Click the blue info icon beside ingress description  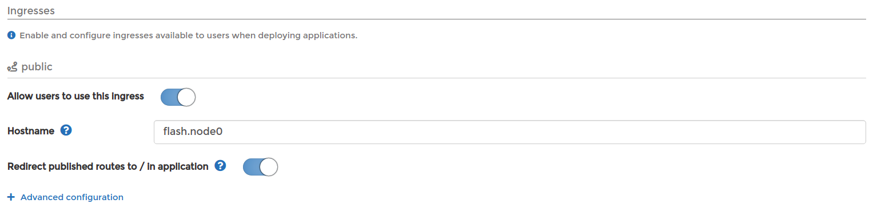[11, 35]
